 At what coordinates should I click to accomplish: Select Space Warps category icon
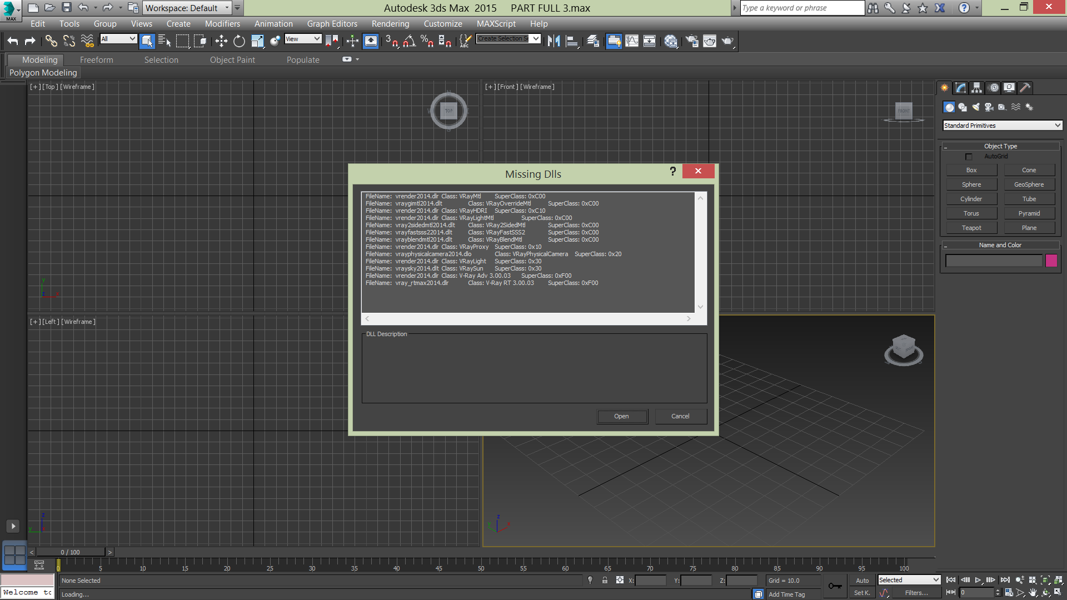pyautogui.click(x=1016, y=107)
